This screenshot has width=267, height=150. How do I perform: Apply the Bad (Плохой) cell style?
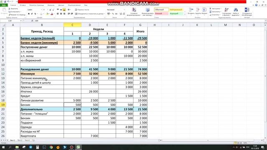(161, 14)
